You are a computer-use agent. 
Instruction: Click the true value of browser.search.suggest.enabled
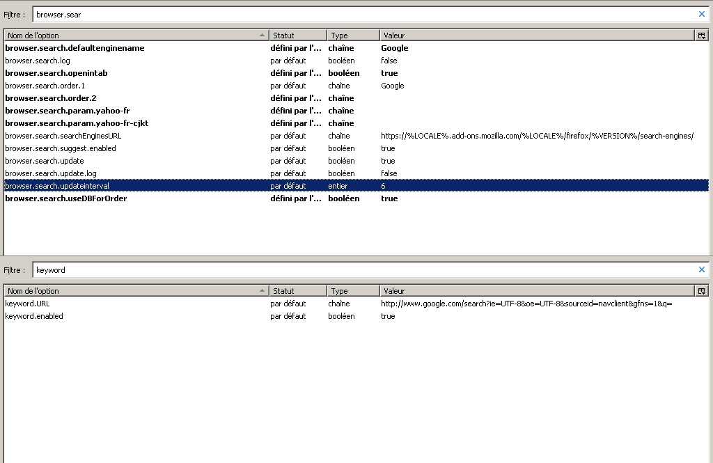388,148
